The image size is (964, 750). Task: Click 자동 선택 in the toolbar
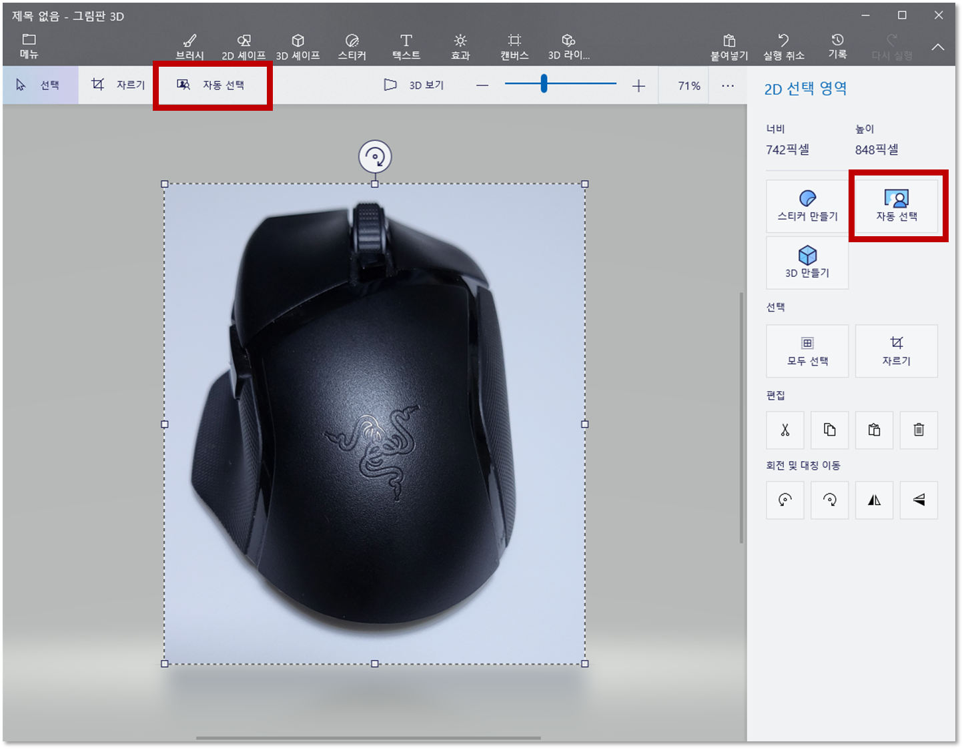pyautogui.click(x=212, y=85)
